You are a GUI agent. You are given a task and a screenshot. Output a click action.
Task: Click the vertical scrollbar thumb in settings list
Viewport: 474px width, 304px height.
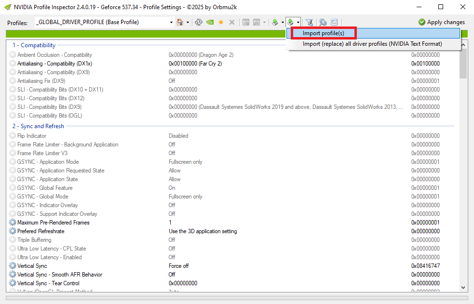463,64
